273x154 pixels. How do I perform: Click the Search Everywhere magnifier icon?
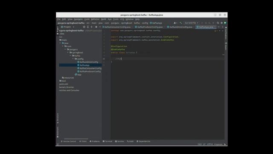218,23
